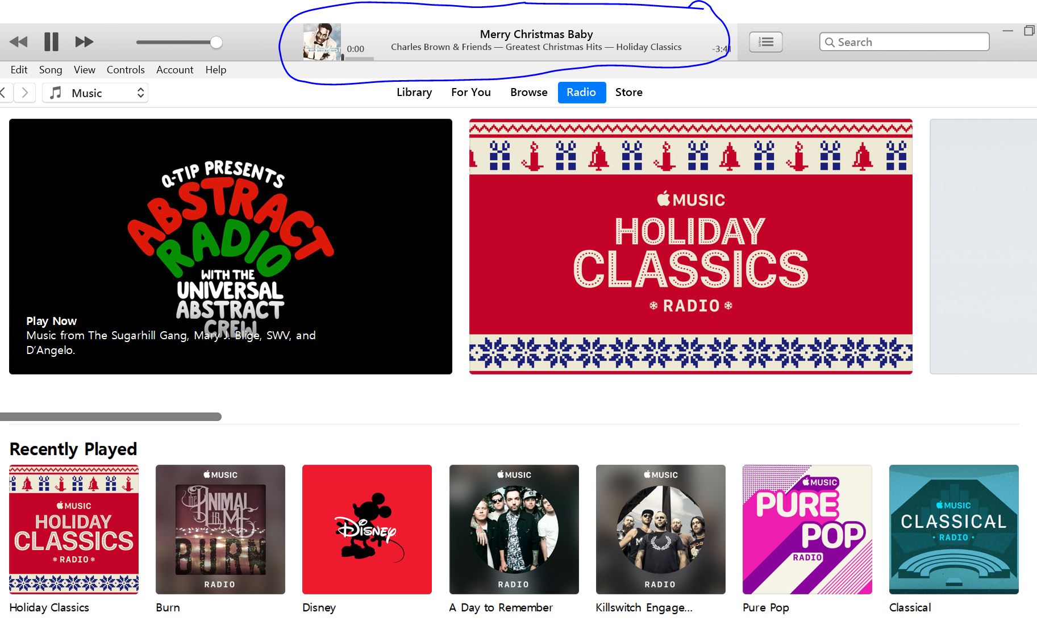Go forward with the right chevron

[x=24, y=93]
